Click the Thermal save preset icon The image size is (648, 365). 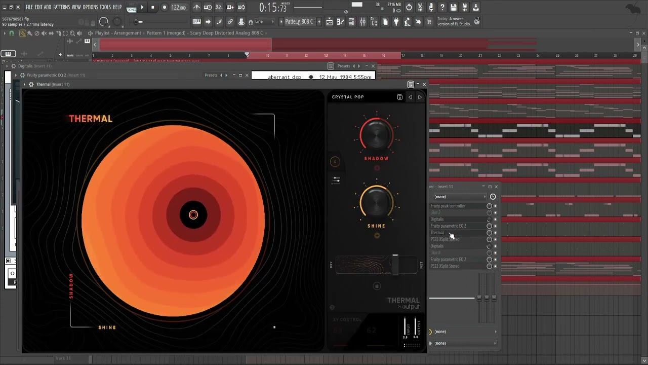pos(400,97)
